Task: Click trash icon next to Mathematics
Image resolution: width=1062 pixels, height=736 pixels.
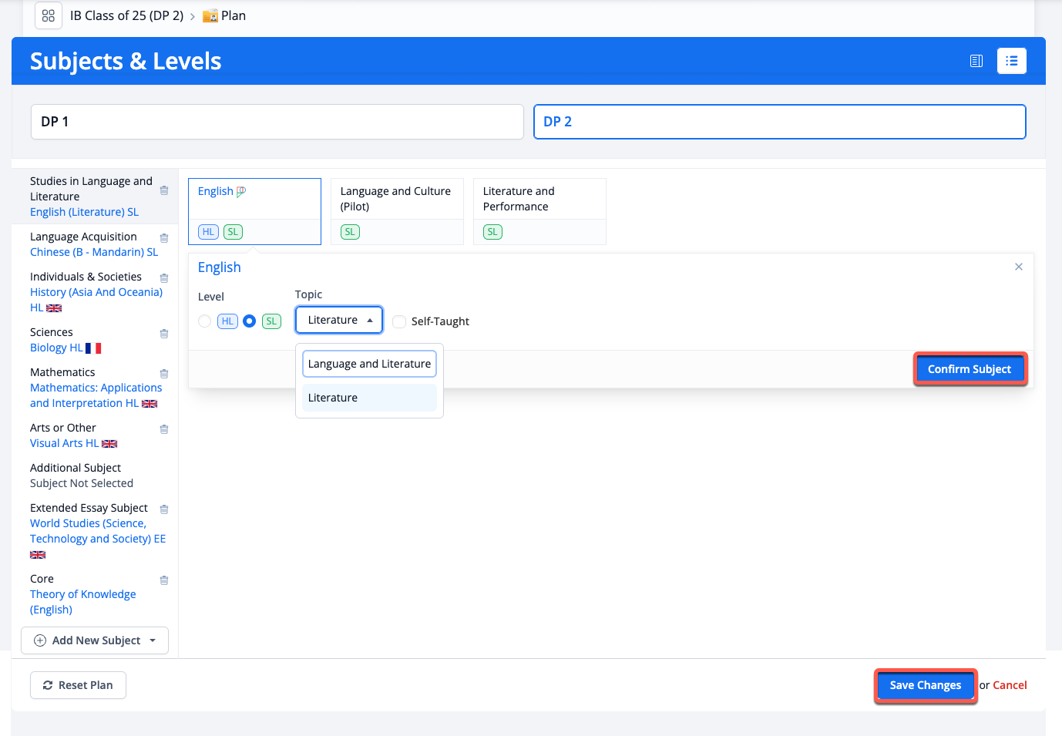Action: pyautogui.click(x=164, y=374)
